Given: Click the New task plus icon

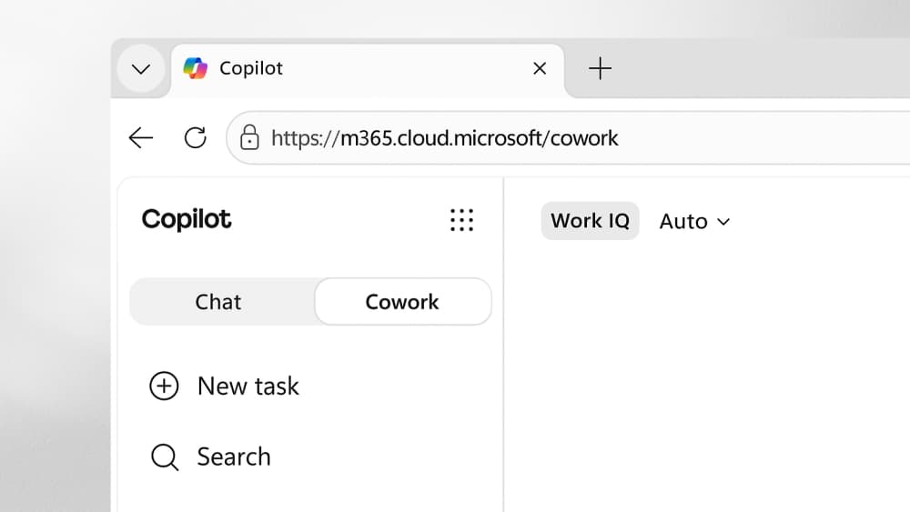Looking at the screenshot, I should pos(164,387).
